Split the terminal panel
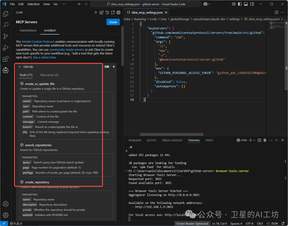Viewport: 288px width, 226px height. pos(259,140)
